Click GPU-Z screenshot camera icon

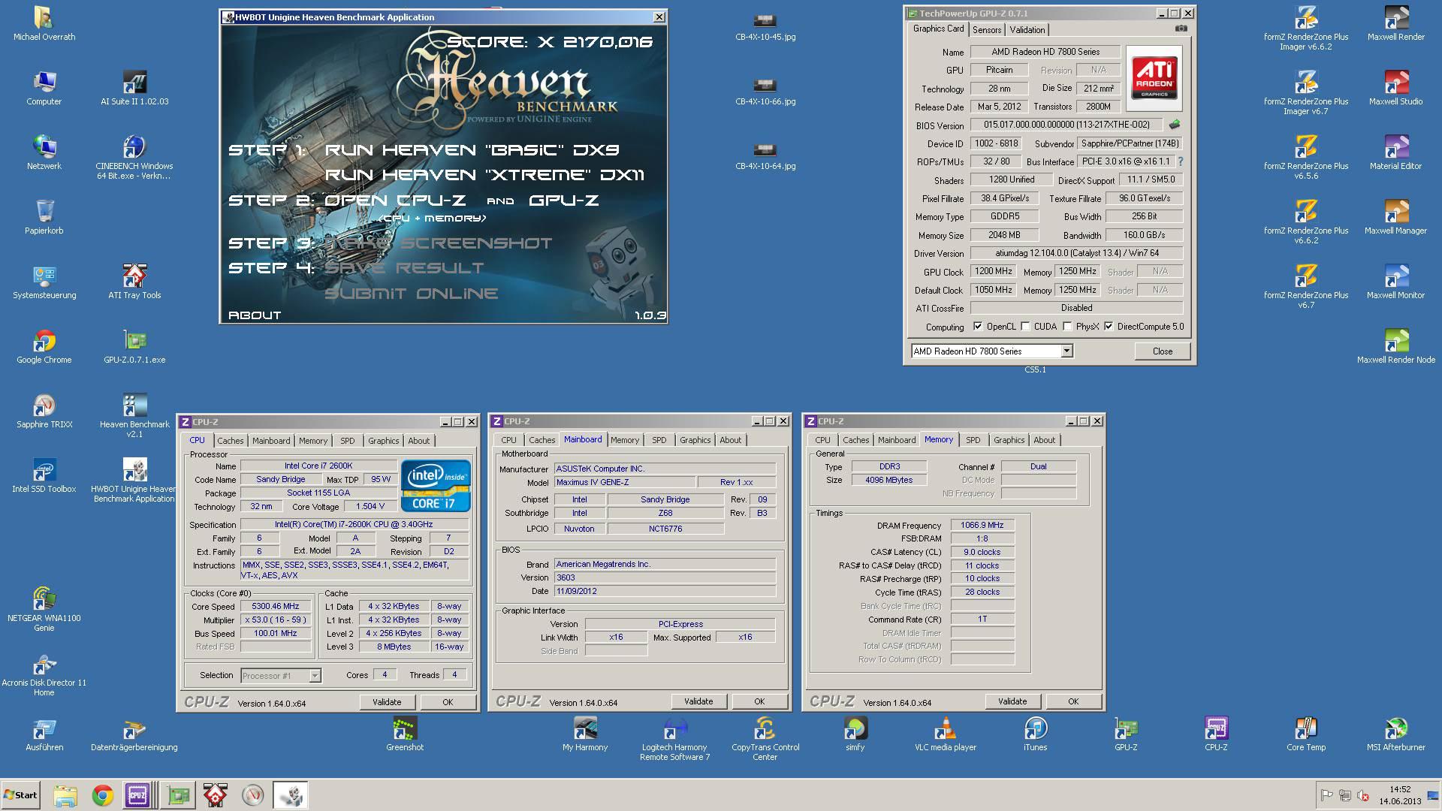pyautogui.click(x=1181, y=29)
